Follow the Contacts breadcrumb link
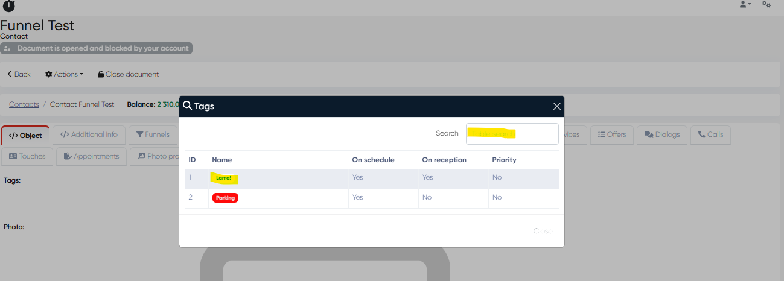The image size is (784, 281). pos(24,104)
